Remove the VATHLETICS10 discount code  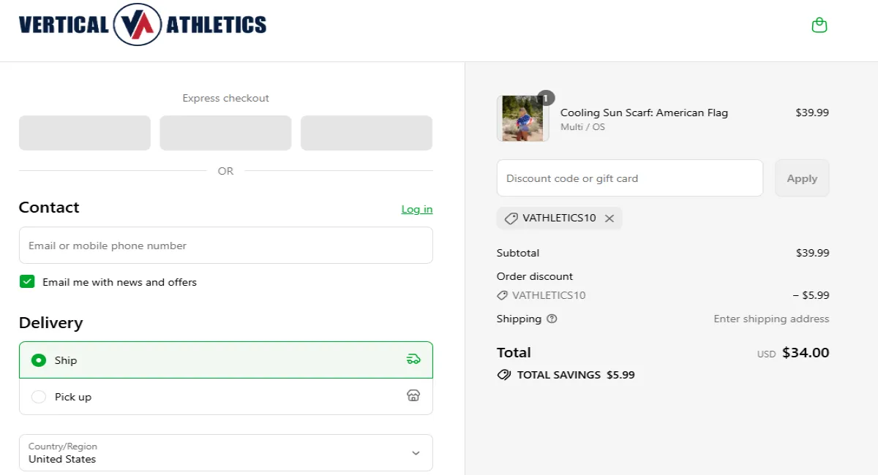609,218
